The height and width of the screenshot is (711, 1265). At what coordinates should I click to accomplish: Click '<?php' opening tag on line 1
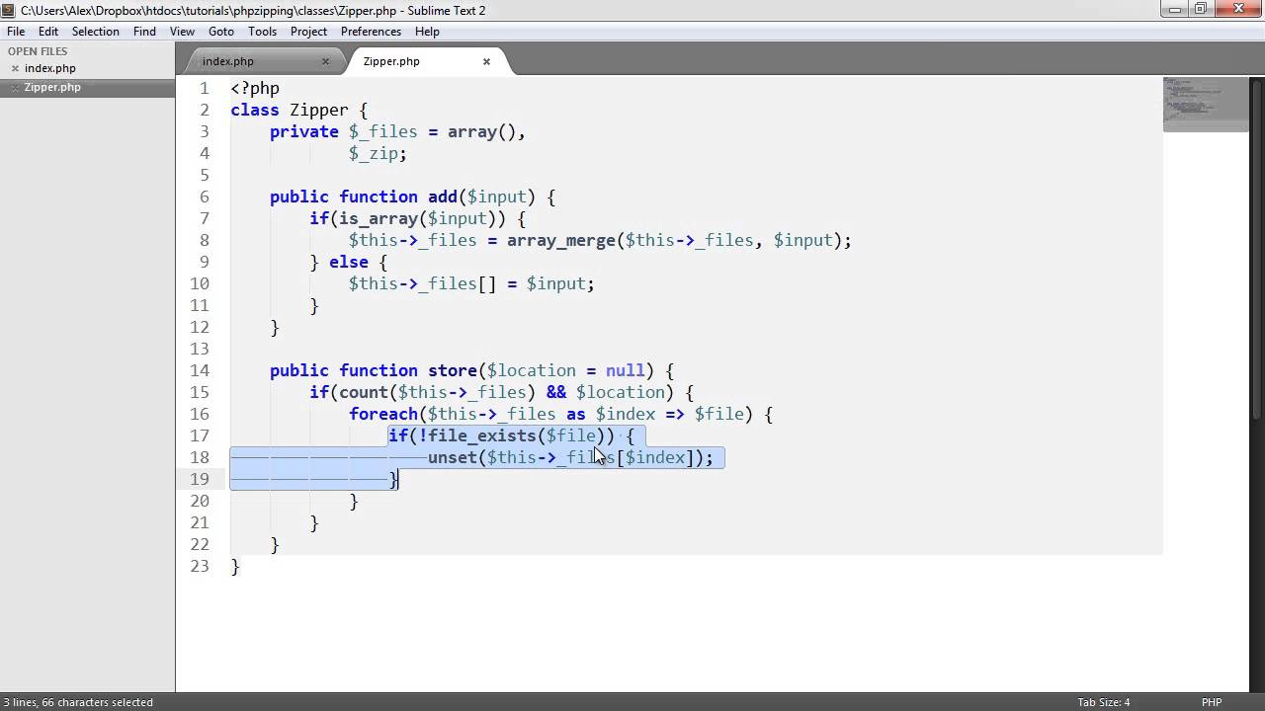(255, 88)
